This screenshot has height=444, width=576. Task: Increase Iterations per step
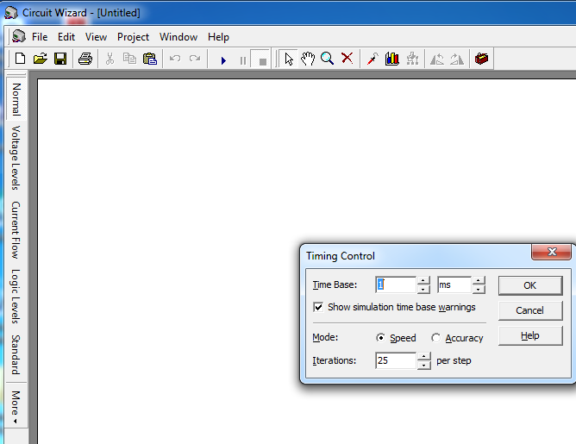424,356
